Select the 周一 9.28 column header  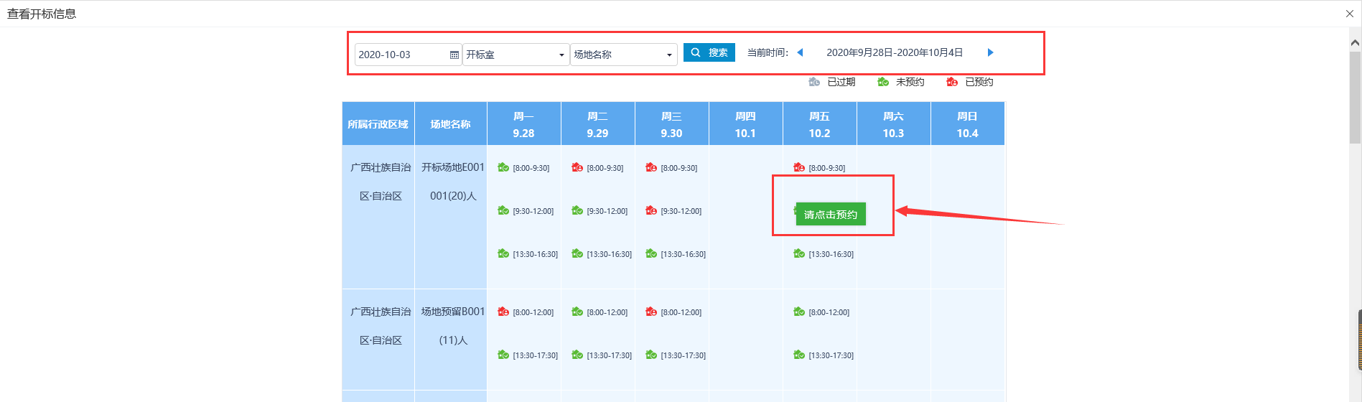tap(523, 124)
